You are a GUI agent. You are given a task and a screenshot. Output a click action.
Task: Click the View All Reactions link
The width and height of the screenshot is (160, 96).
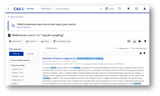point(24,27)
